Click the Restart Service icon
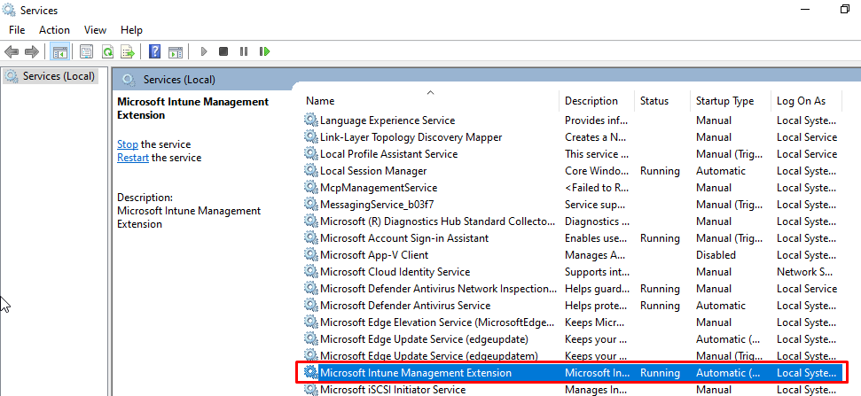This screenshot has height=396, width=861. pos(264,51)
